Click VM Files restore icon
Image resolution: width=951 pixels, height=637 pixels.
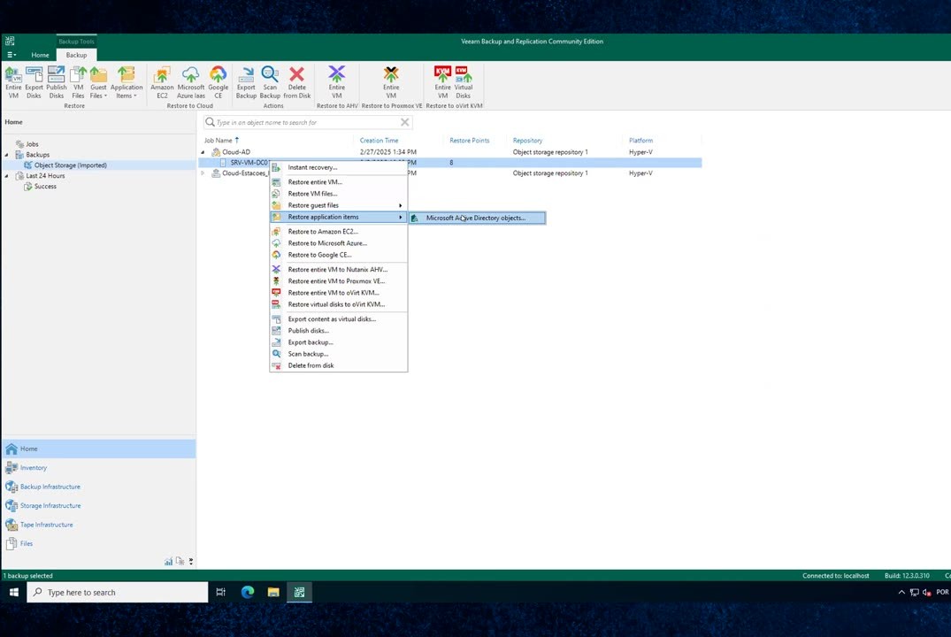point(78,82)
